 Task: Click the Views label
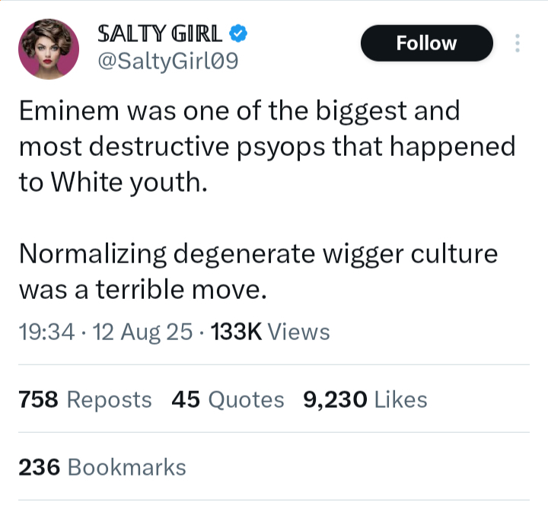299,332
